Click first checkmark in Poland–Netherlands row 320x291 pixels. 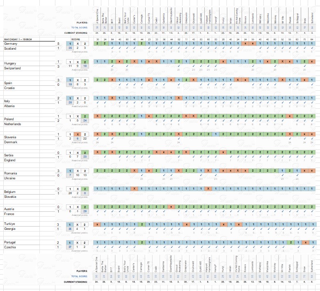click(105, 121)
